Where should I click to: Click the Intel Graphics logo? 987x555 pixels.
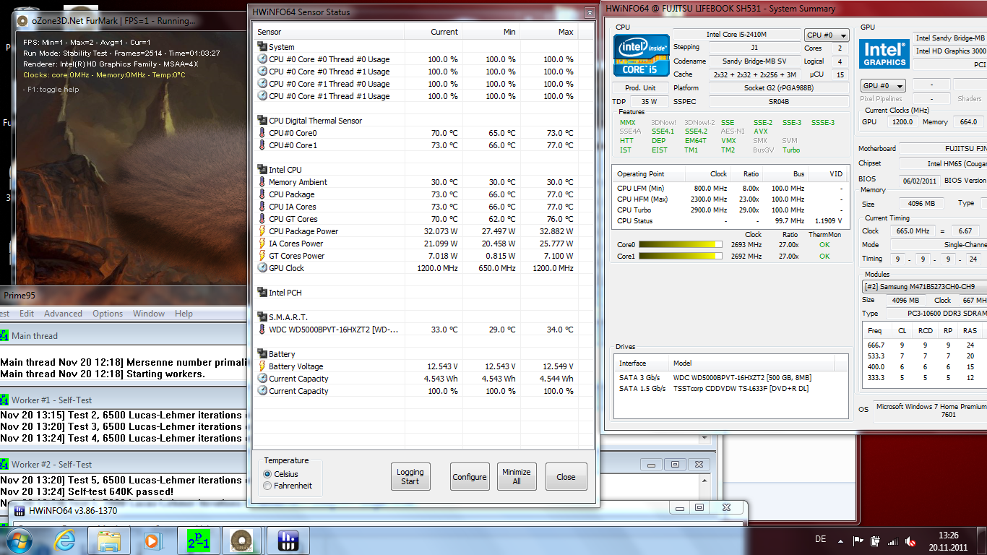tap(884, 55)
